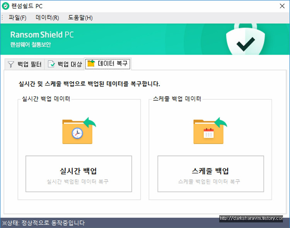Switch to the 백업 대상 tab
The height and width of the screenshot is (228, 290).
click(65, 64)
